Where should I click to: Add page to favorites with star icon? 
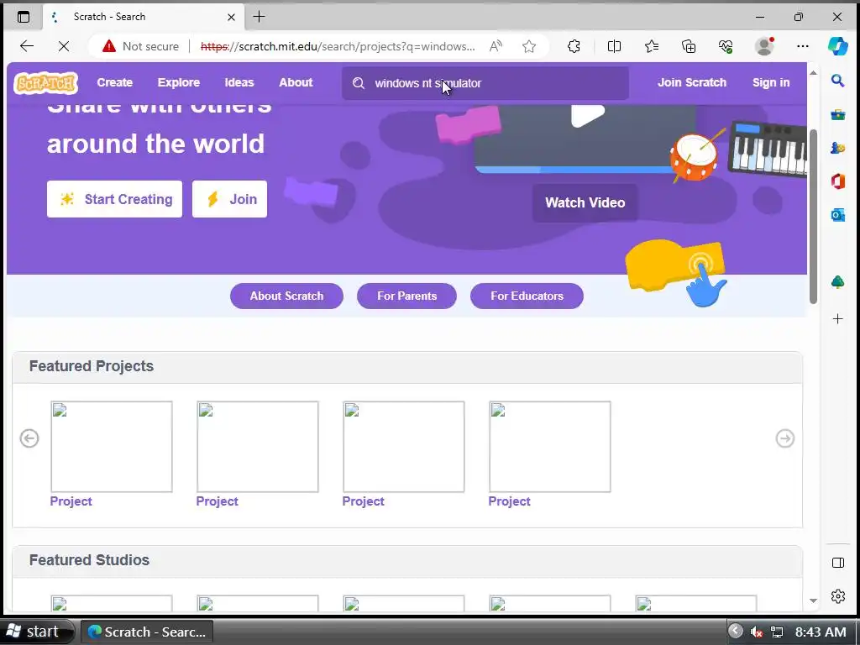coord(529,47)
